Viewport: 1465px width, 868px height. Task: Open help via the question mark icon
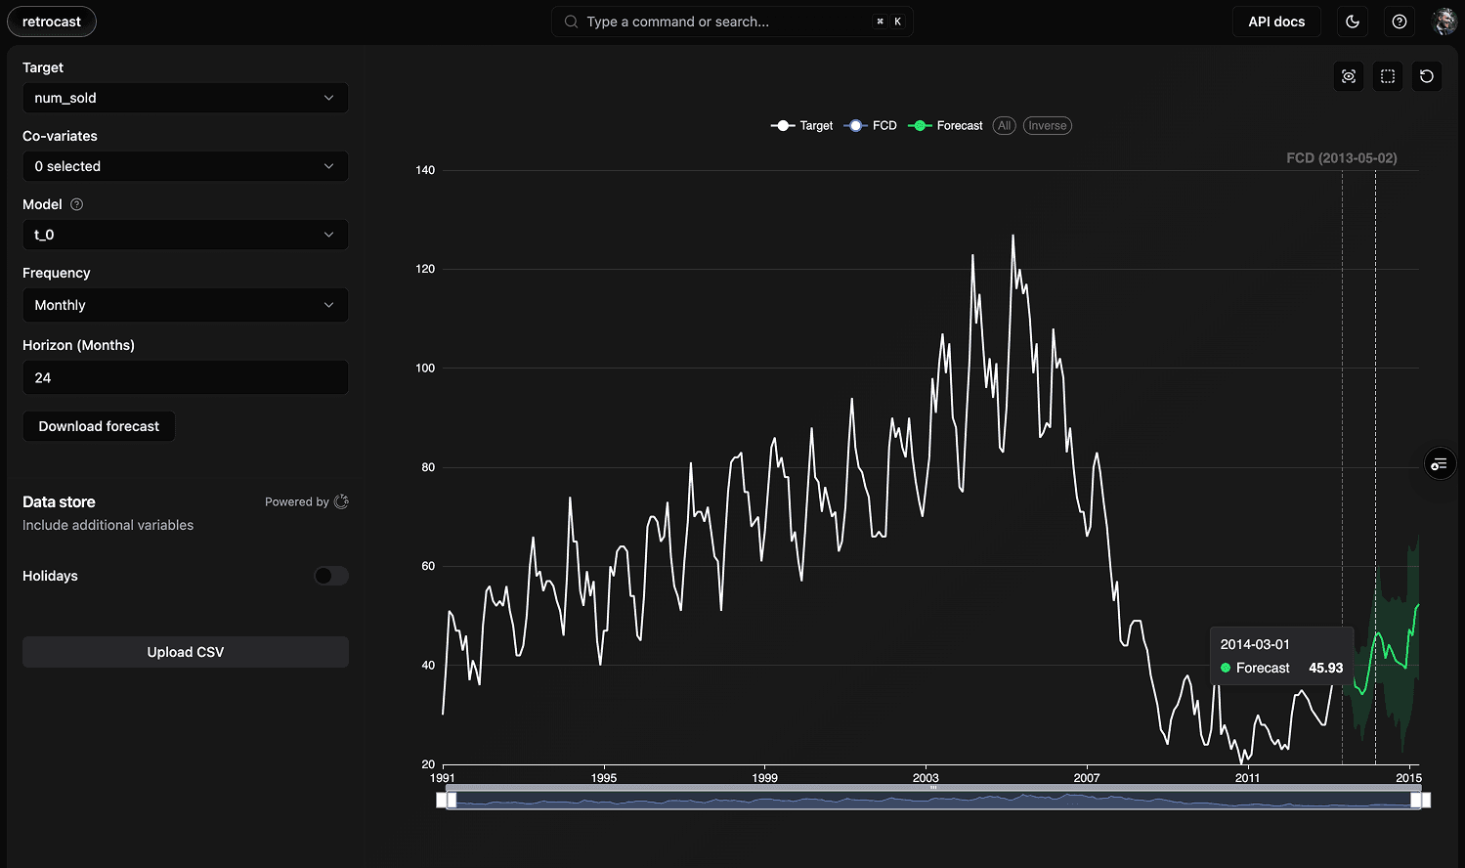tap(1400, 22)
